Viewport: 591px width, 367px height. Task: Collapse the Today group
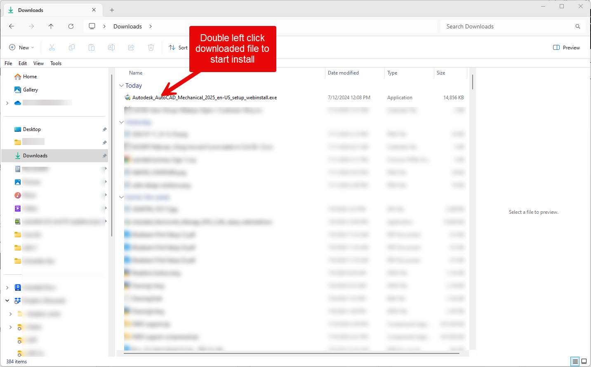click(122, 86)
